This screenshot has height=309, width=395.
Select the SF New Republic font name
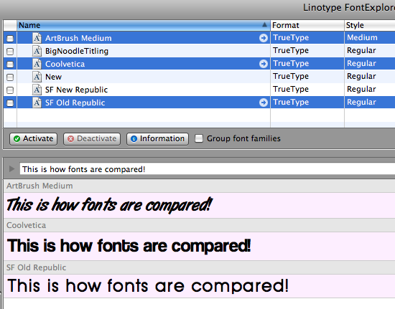pyautogui.click(x=76, y=90)
